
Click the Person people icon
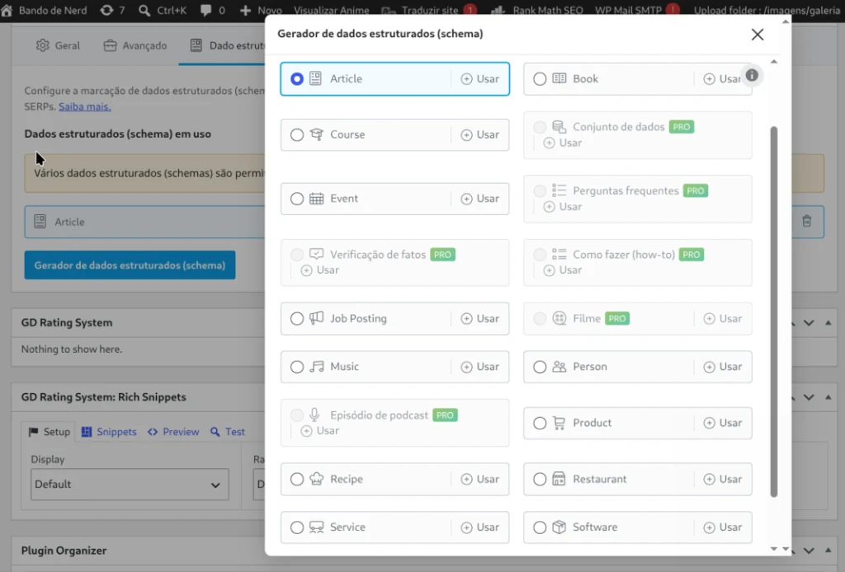559,367
